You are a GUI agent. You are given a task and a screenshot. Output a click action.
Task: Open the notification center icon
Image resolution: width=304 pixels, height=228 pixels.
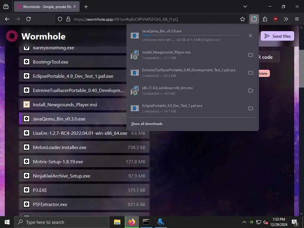pyautogui.click(x=294, y=222)
